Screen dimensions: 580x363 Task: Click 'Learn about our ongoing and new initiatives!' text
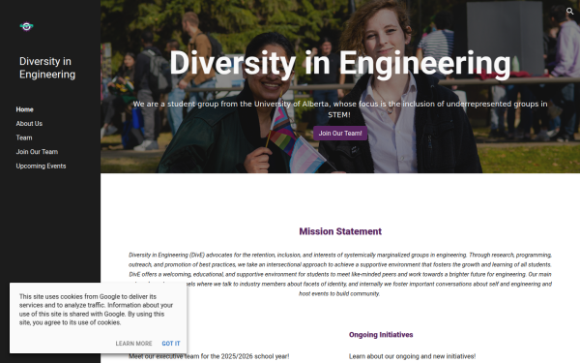coord(413,356)
